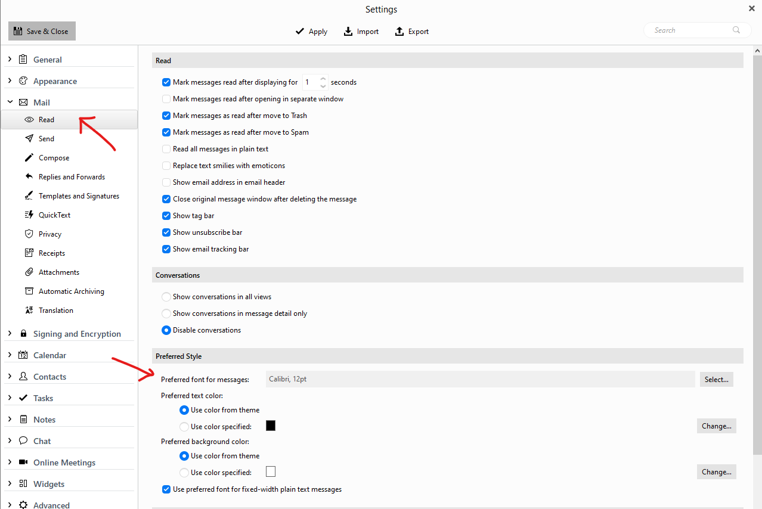Open the Export settings option
This screenshot has height=509, width=762.
point(411,31)
